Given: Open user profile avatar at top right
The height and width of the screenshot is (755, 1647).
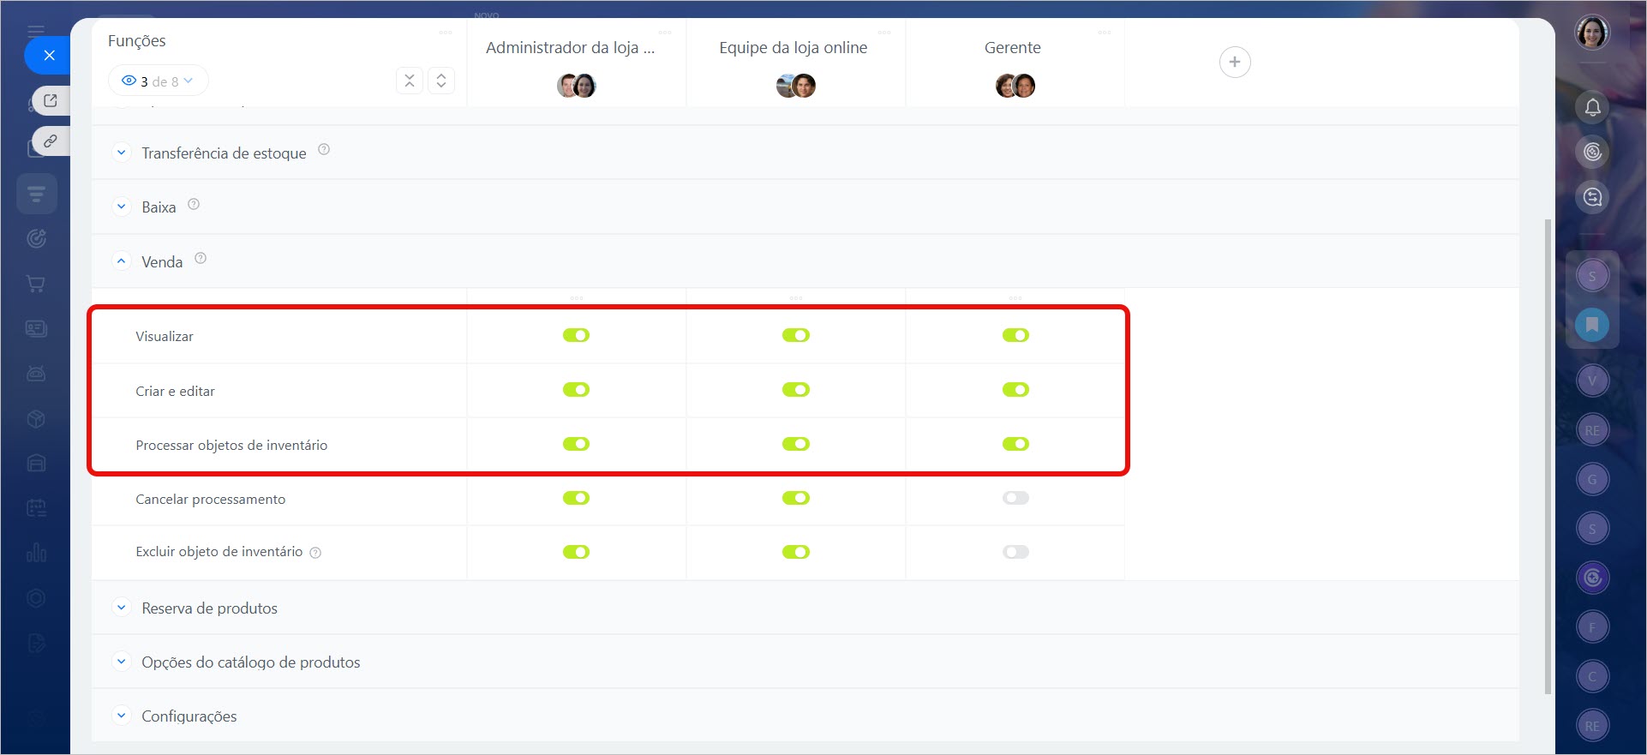Looking at the screenshot, I should click(1592, 33).
